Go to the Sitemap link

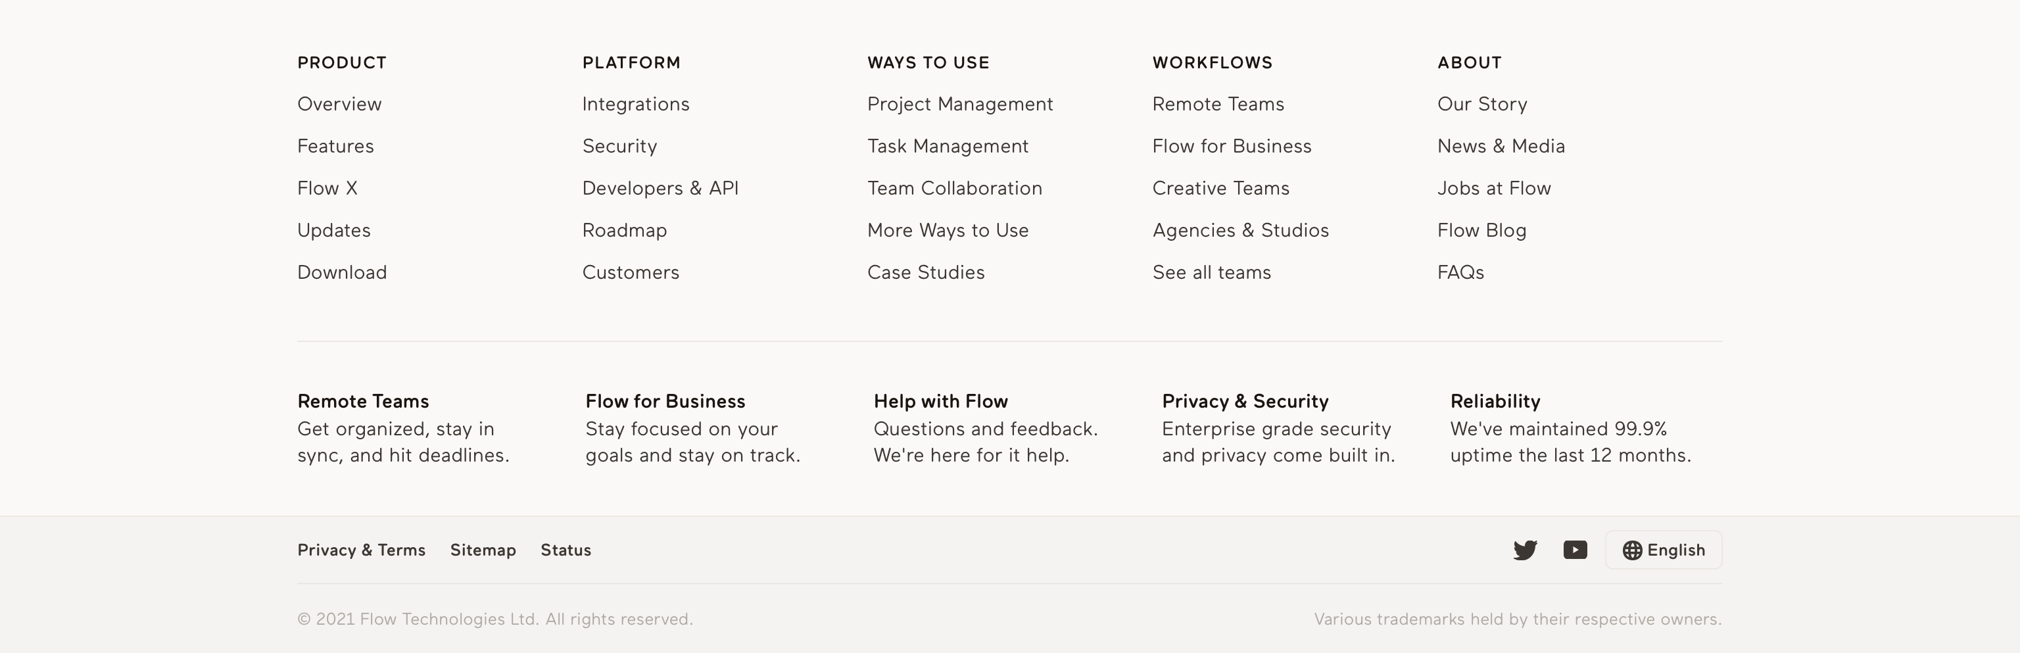coord(483,550)
